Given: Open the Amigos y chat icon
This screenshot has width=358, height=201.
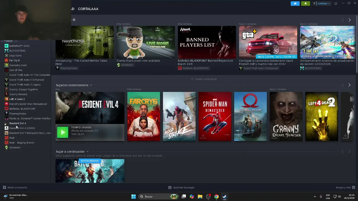Looking at the screenshot, I should [354, 187].
